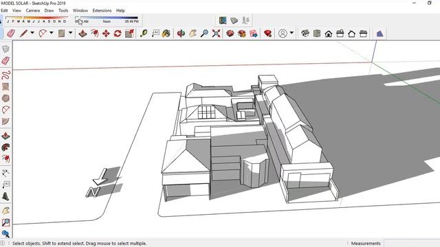Open the View menu

16,10
